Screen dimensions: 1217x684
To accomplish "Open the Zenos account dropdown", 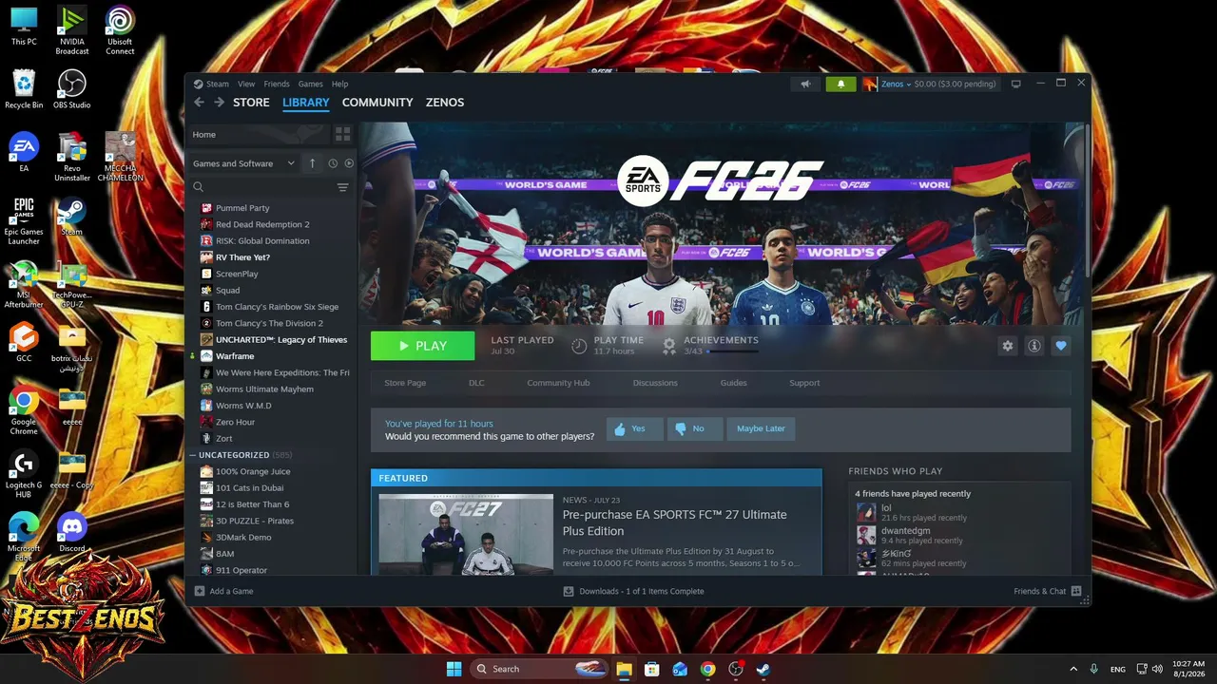I will pyautogui.click(x=896, y=84).
